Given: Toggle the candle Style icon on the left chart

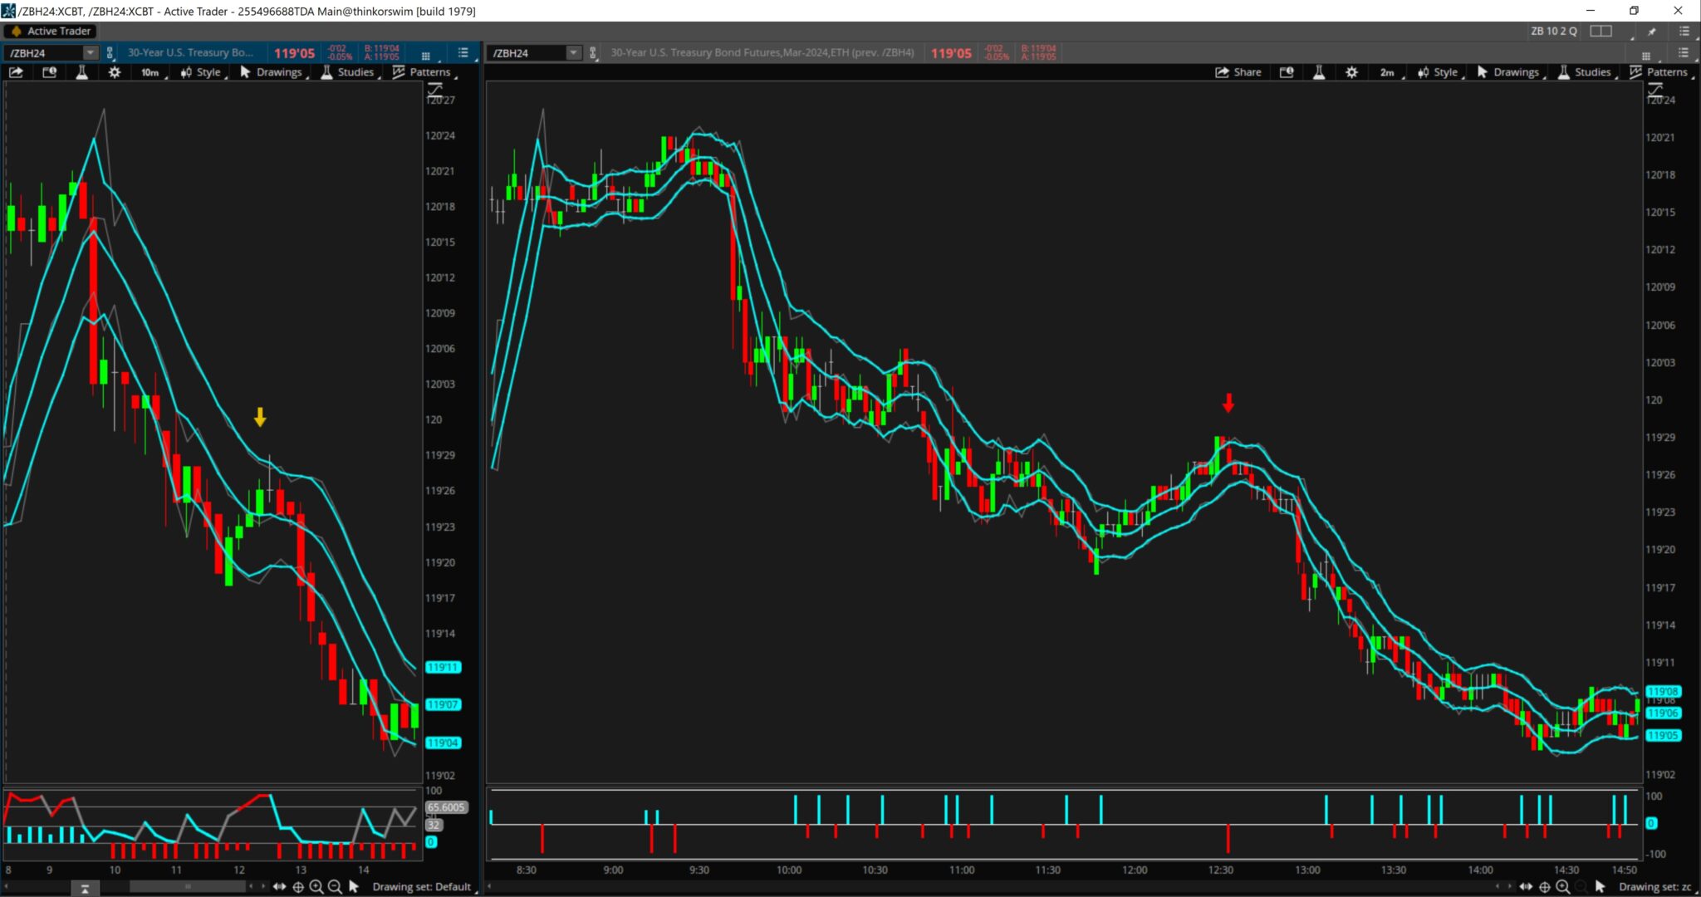Looking at the screenshot, I should pos(202,72).
